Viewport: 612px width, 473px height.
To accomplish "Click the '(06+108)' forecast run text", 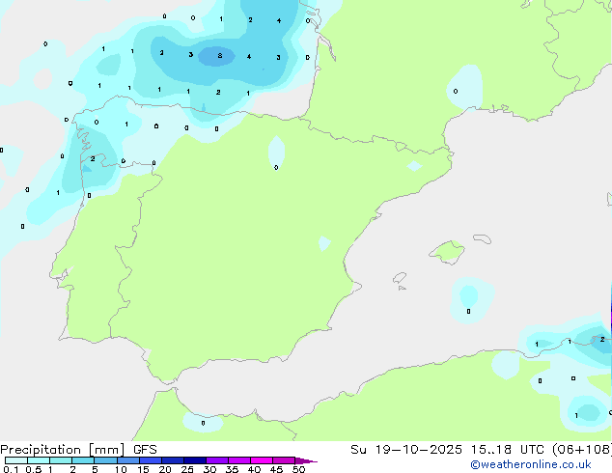I will 582,450.
